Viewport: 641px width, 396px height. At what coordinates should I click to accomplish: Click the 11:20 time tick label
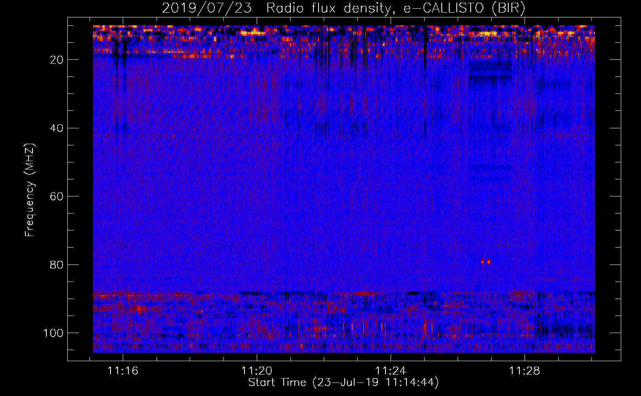click(257, 371)
